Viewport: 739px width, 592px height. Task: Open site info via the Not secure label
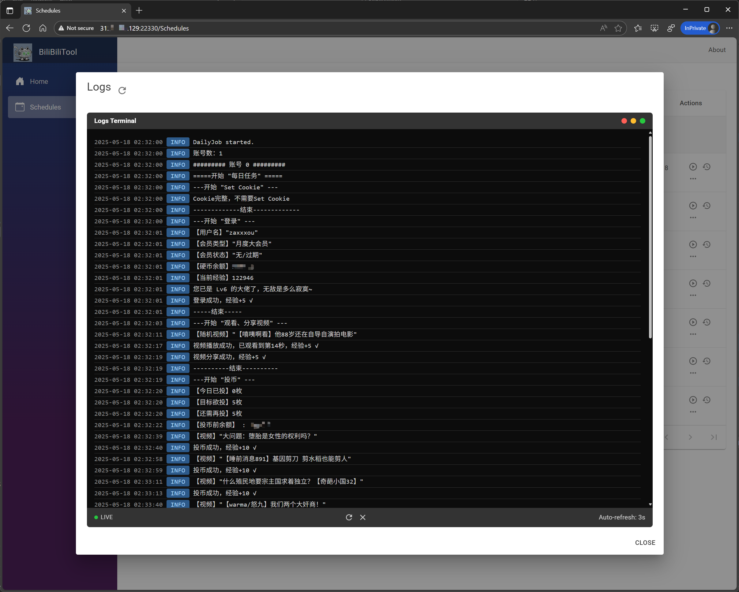click(x=76, y=28)
